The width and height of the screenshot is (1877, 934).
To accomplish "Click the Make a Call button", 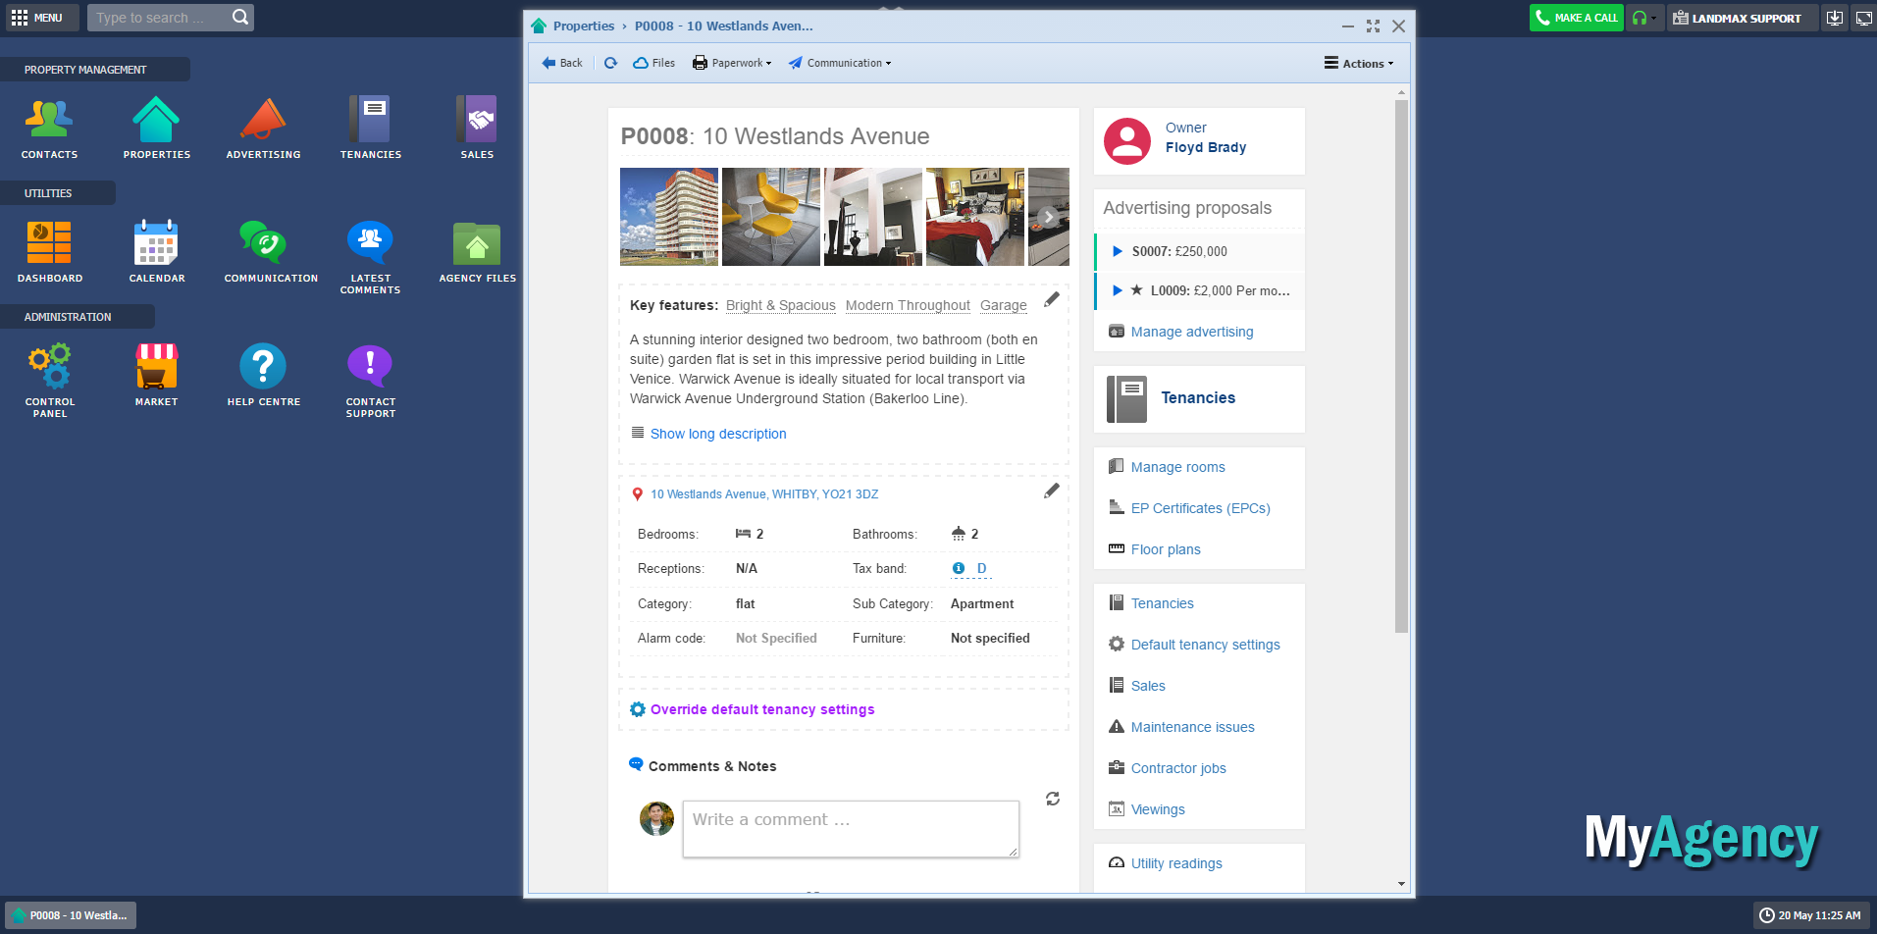I will 1576,18.
